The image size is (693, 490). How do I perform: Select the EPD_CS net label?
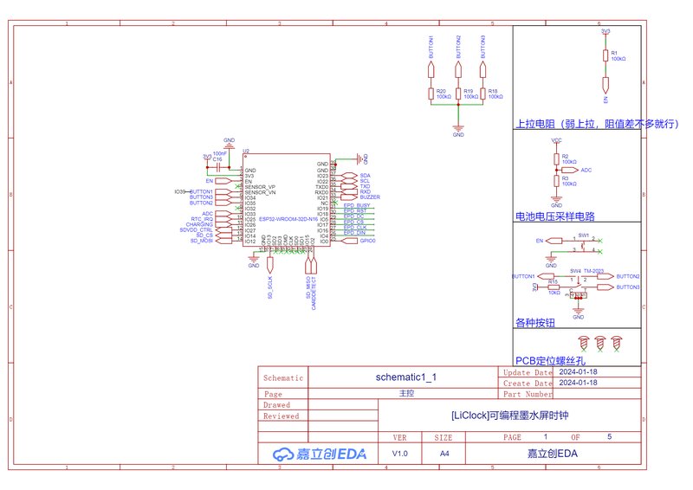[354, 222]
